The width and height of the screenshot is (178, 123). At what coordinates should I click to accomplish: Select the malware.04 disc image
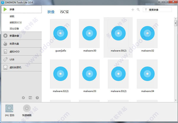coord(147,74)
